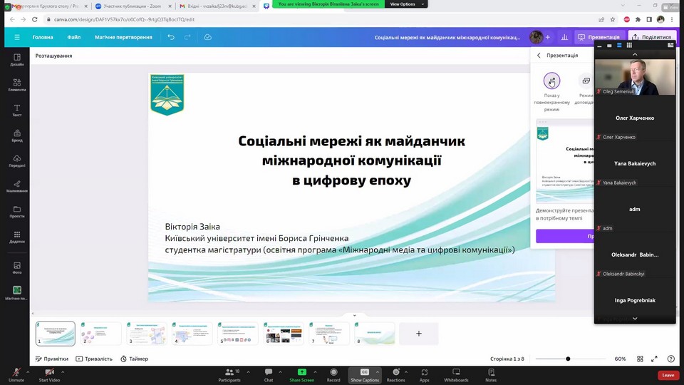Viewport: 684px width, 385px height.
Task: Open the Передачі uploads panel
Action: (x=17, y=160)
